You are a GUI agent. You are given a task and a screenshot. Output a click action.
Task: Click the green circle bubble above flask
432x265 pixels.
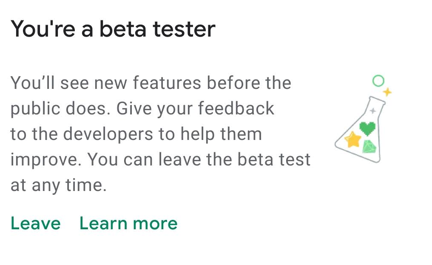click(x=378, y=80)
